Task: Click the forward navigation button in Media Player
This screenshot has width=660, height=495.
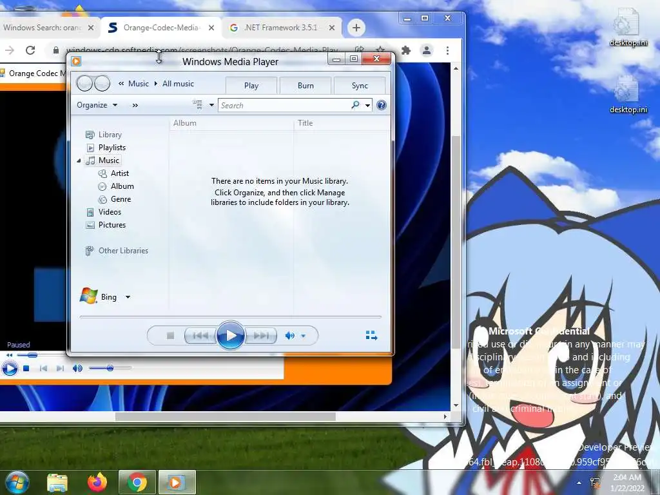Action: 102,83
